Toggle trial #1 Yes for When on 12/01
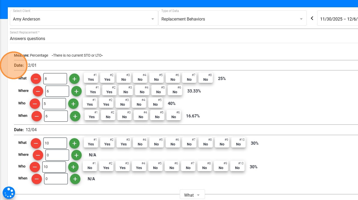This screenshot has height=200, width=358. 92,115
